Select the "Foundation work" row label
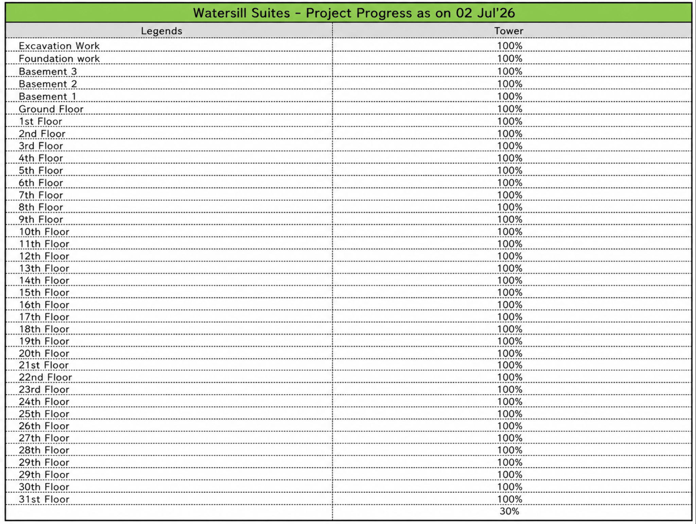696x524 pixels. 59,58
